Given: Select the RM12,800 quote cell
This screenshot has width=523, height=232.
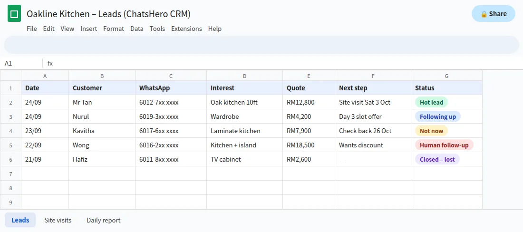Looking at the screenshot, I should pos(309,102).
